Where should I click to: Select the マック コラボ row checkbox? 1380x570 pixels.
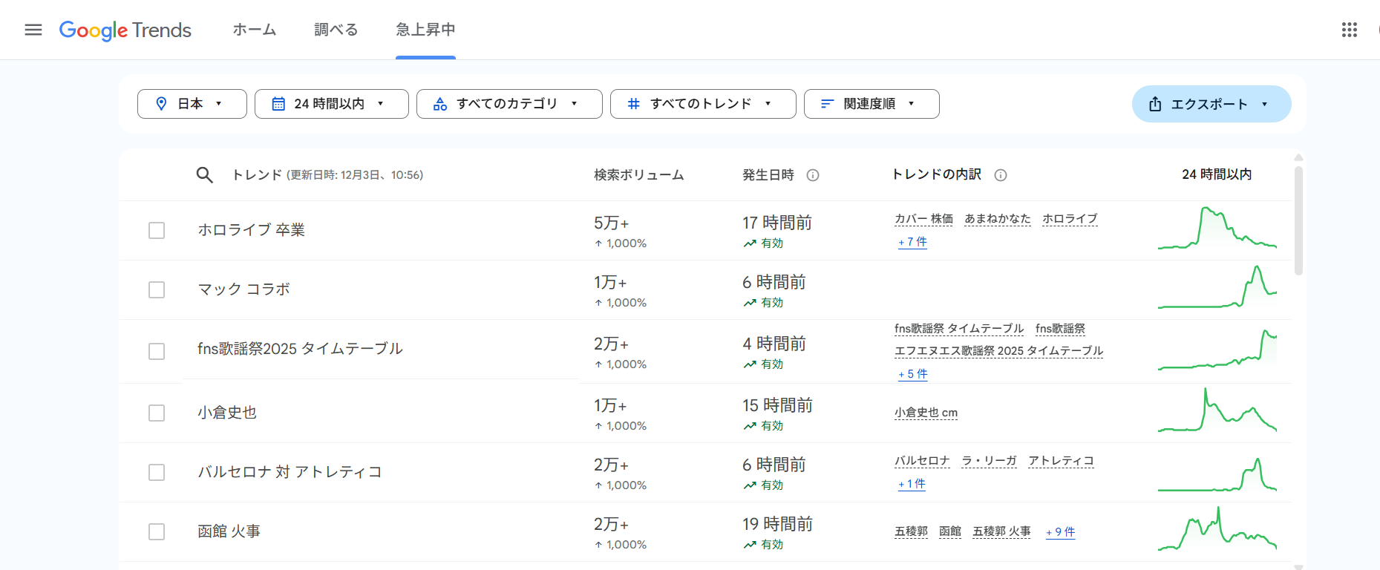(157, 290)
